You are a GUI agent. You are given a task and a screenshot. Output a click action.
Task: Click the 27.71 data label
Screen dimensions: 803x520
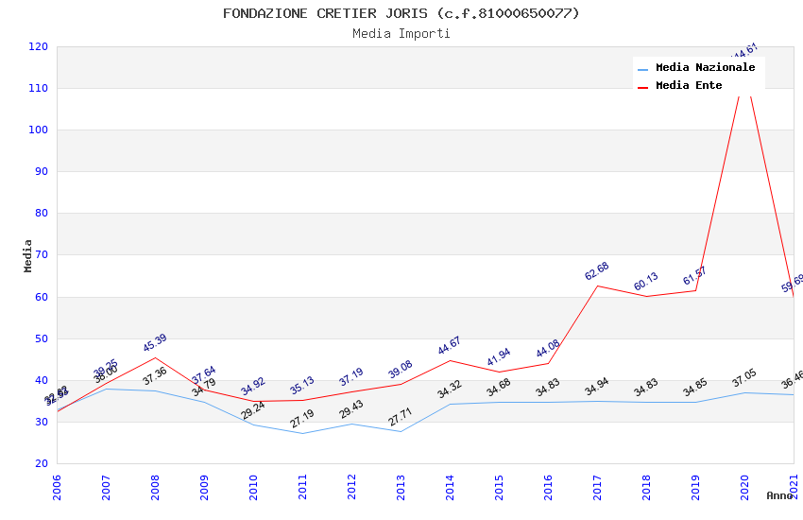point(401,417)
